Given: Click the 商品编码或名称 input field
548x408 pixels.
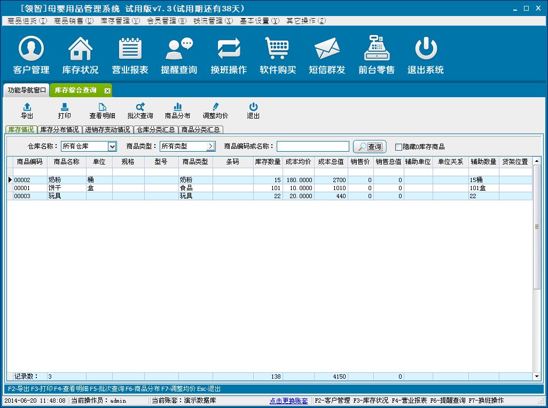Looking at the screenshot, I should click(x=312, y=146).
